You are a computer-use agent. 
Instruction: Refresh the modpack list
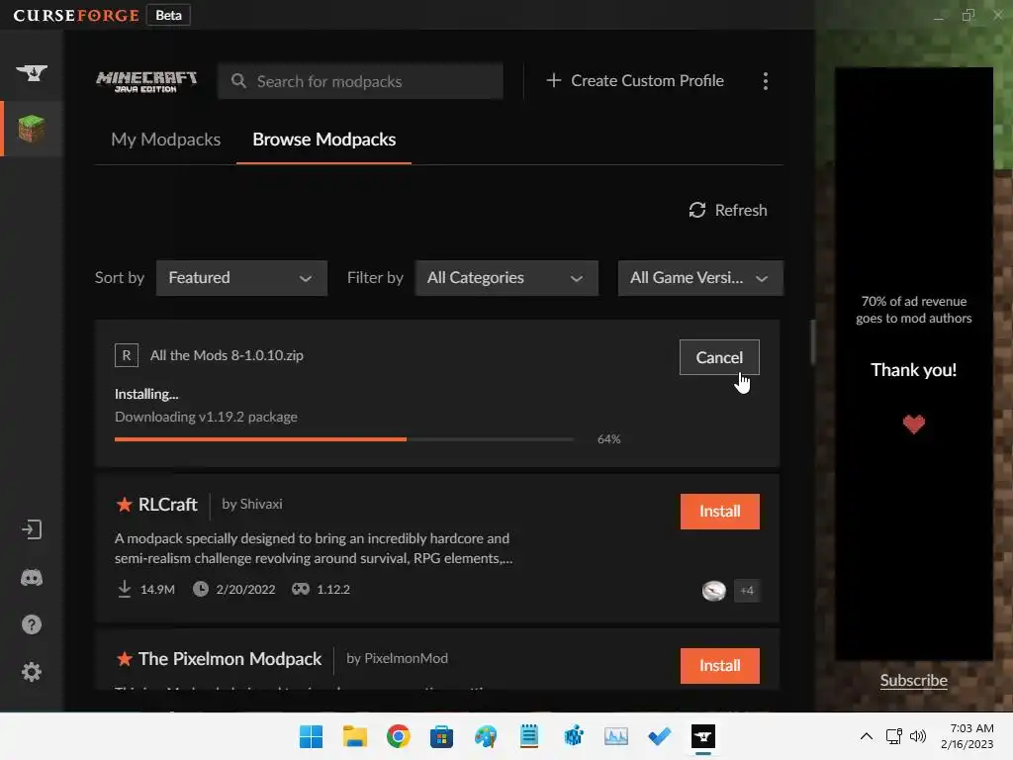tap(727, 210)
